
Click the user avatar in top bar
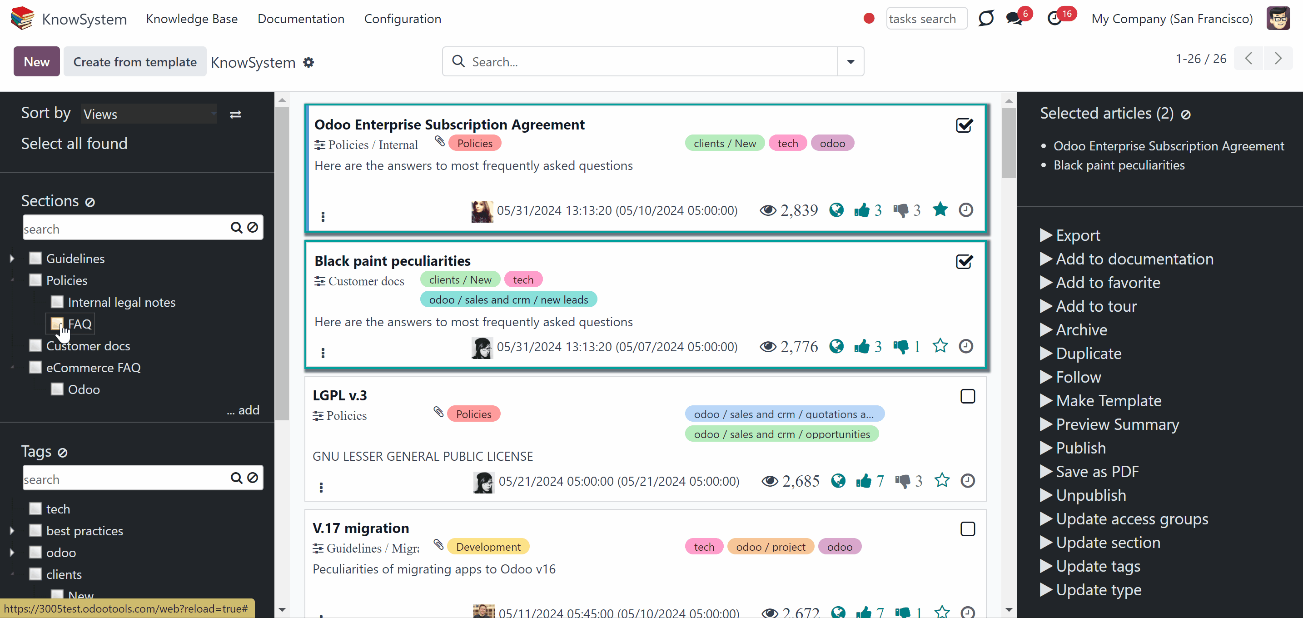pyautogui.click(x=1278, y=19)
